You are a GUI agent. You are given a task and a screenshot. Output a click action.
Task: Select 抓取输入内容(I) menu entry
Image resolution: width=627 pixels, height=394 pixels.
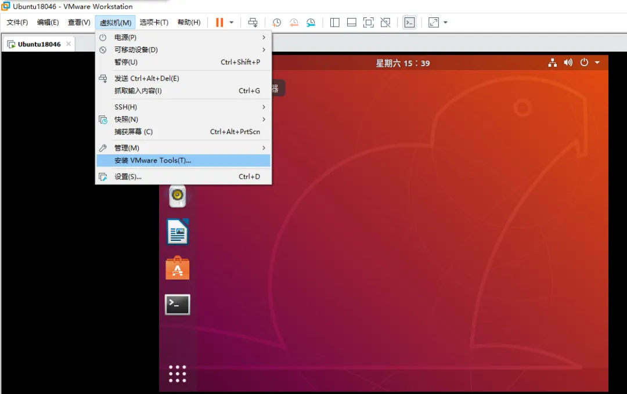click(183, 91)
